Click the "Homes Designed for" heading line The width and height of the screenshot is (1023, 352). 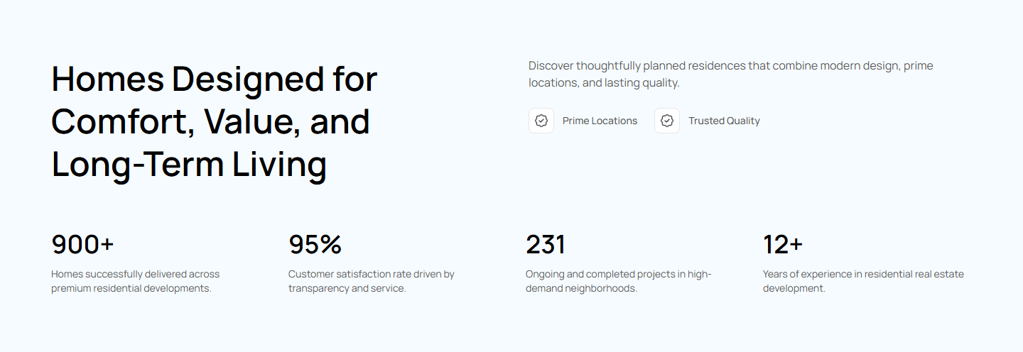coord(214,79)
